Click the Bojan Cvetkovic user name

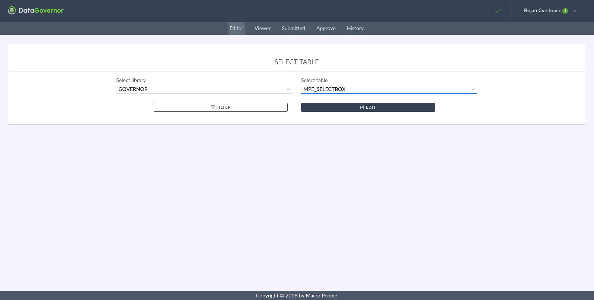pyautogui.click(x=542, y=10)
